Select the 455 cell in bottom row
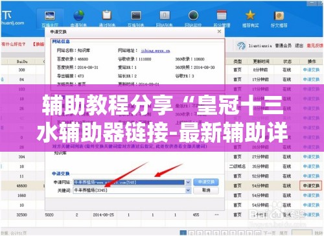Viewport: 324px width, 236px height. point(196,215)
